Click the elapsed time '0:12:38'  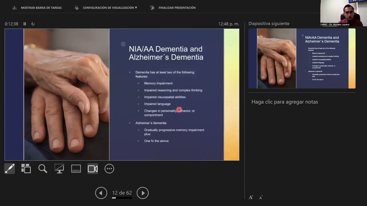click(x=11, y=24)
